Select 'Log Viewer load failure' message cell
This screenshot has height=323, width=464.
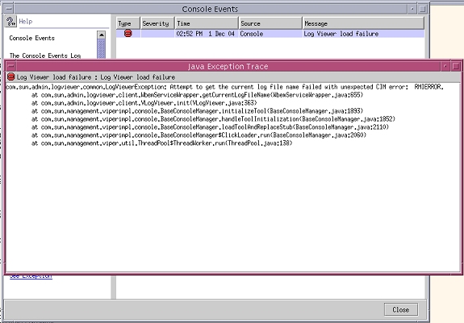(363, 34)
